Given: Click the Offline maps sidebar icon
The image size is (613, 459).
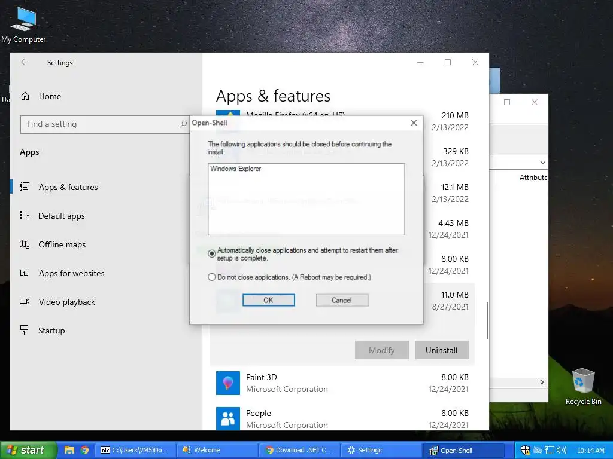Looking at the screenshot, I should (24, 244).
